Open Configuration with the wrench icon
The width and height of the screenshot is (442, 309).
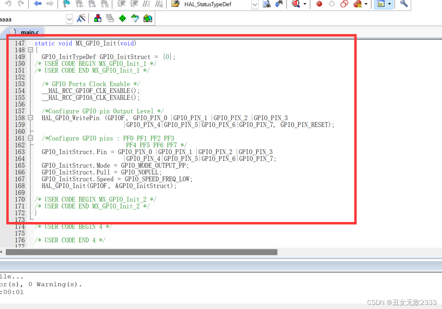(404, 4)
